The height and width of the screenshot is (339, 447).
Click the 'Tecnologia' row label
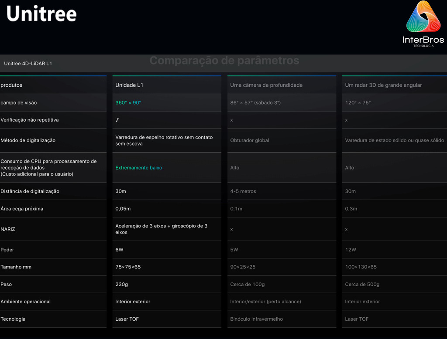pyautogui.click(x=13, y=319)
